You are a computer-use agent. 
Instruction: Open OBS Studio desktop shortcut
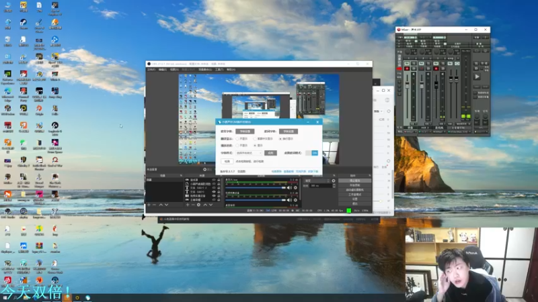click(x=7, y=213)
